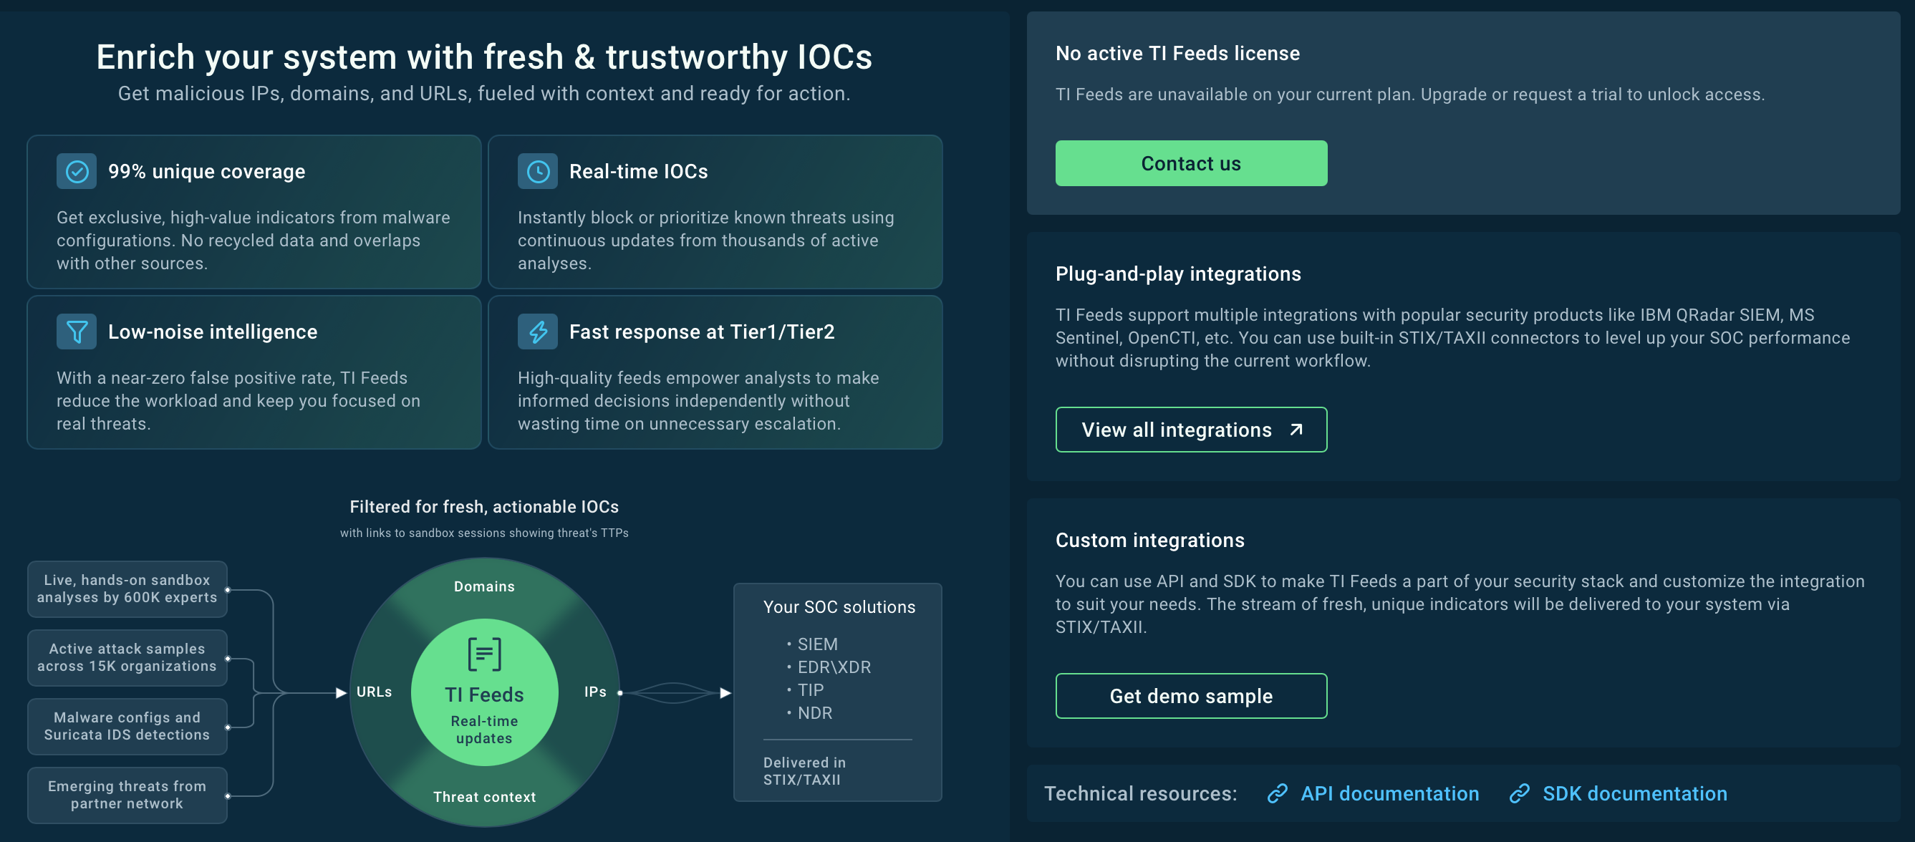
Task: Request a sample via Get demo sample
Action: [1191, 696]
